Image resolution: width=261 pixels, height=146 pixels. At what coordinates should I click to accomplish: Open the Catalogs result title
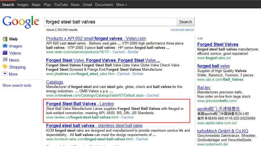click(55, 82)
